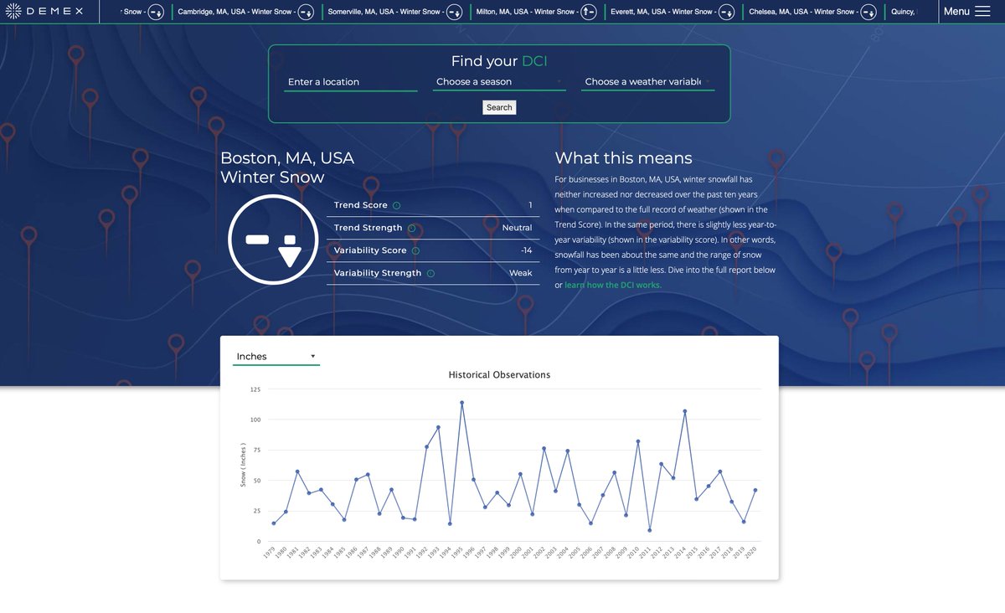Open the Menu label in the header

pos(956,12)
